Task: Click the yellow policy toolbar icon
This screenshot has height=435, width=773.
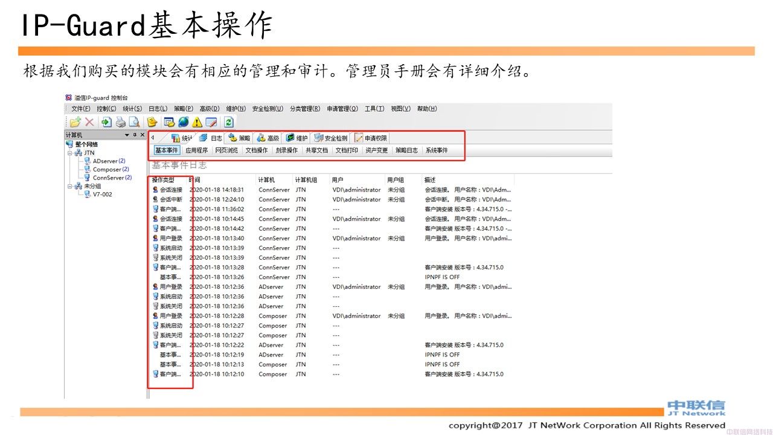Action: pyautogui.click(x=152, y=122)
